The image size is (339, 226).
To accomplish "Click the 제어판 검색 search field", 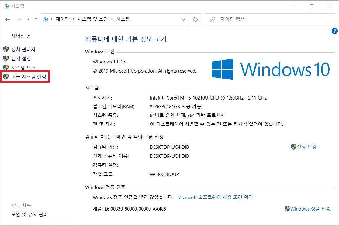I will pyautogui.click(x=270, y=19).
